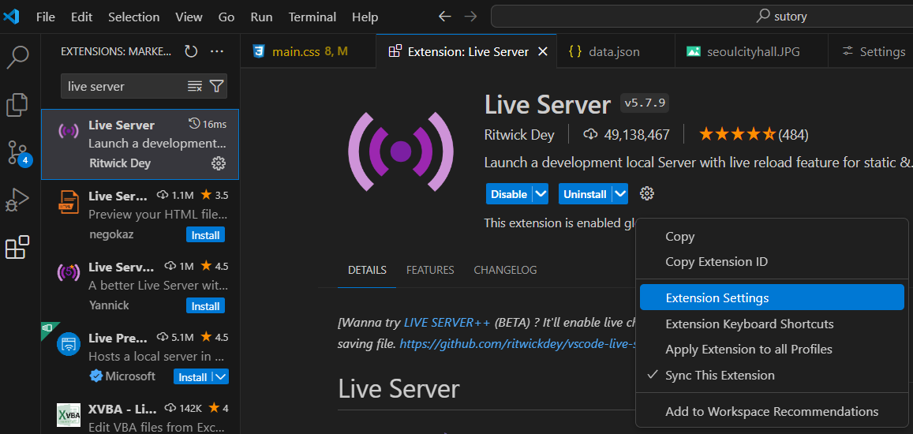This screenshot has height=434, width=913.
Task: Click the extension search input field
Action: coord(124,86)
